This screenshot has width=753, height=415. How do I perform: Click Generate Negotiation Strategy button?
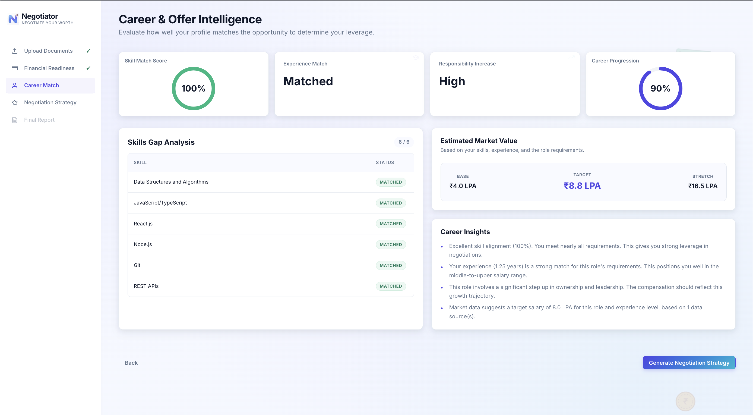(689, 363)
